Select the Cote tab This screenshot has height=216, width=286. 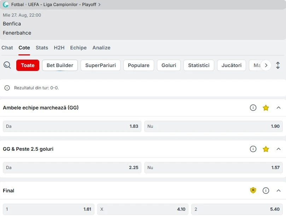point(24,48)
